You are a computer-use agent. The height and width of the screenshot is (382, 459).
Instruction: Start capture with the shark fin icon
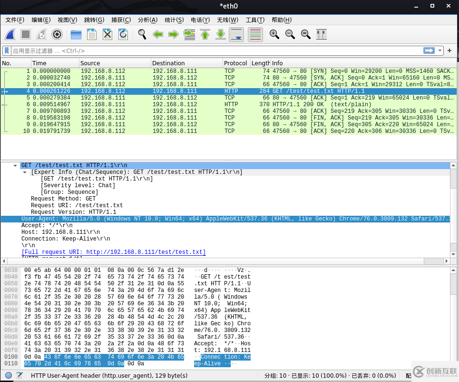pos(10,34)
